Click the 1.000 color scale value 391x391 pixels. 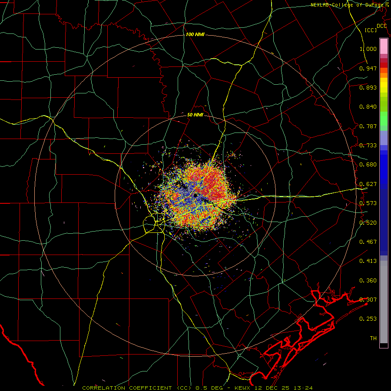click(x=368, y=49)
